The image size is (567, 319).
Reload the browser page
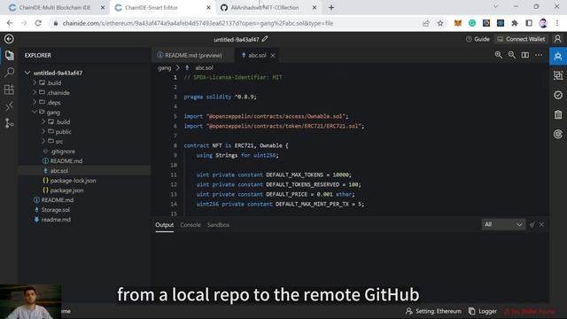click(x=38, y=23)
